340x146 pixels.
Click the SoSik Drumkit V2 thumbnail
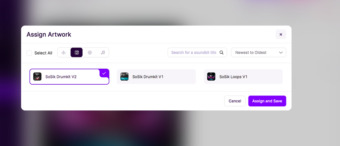click(37, 77)
